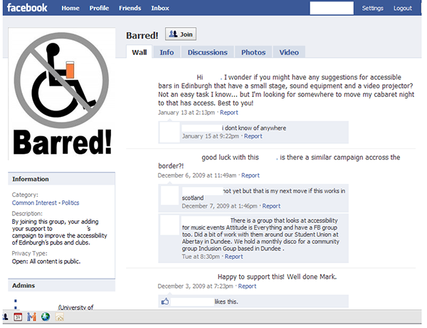
Task: Click avatar beside 'There is a group that looks at accessibility'
Action: point(169,225)
